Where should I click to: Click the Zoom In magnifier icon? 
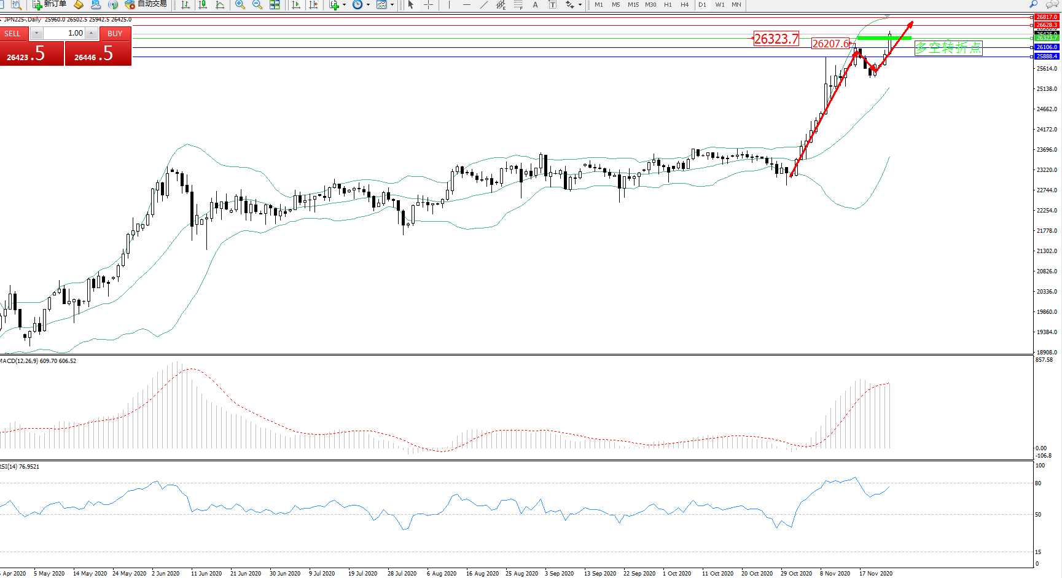click(240, 5)
